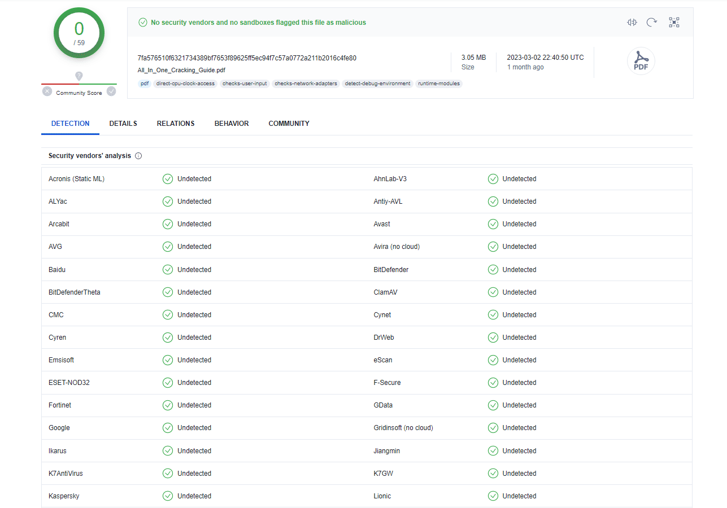Click the green check icon in header banner
The image size is (727, 508).
coord(143,23)
